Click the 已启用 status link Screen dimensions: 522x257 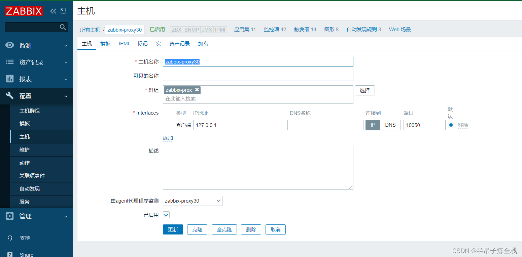click(x=157, y=30)
